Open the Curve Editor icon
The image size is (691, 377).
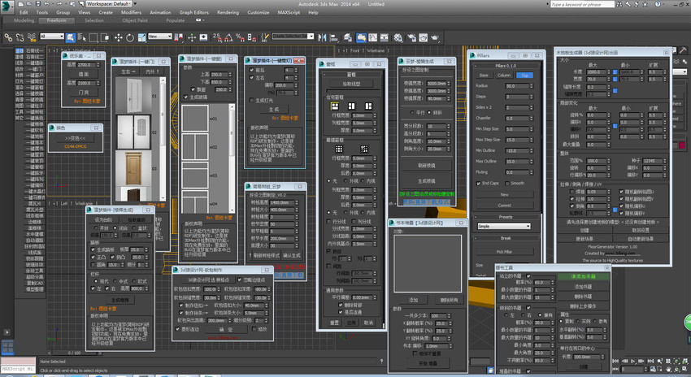[373, 37]
